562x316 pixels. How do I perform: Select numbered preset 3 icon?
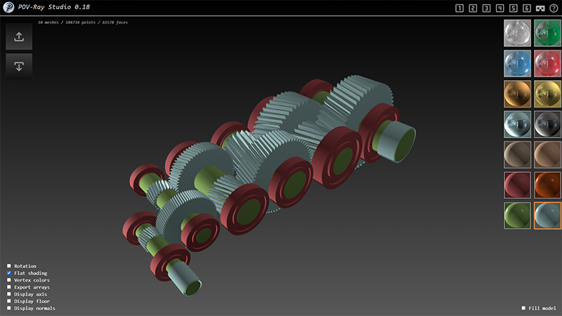coord(486,8)
